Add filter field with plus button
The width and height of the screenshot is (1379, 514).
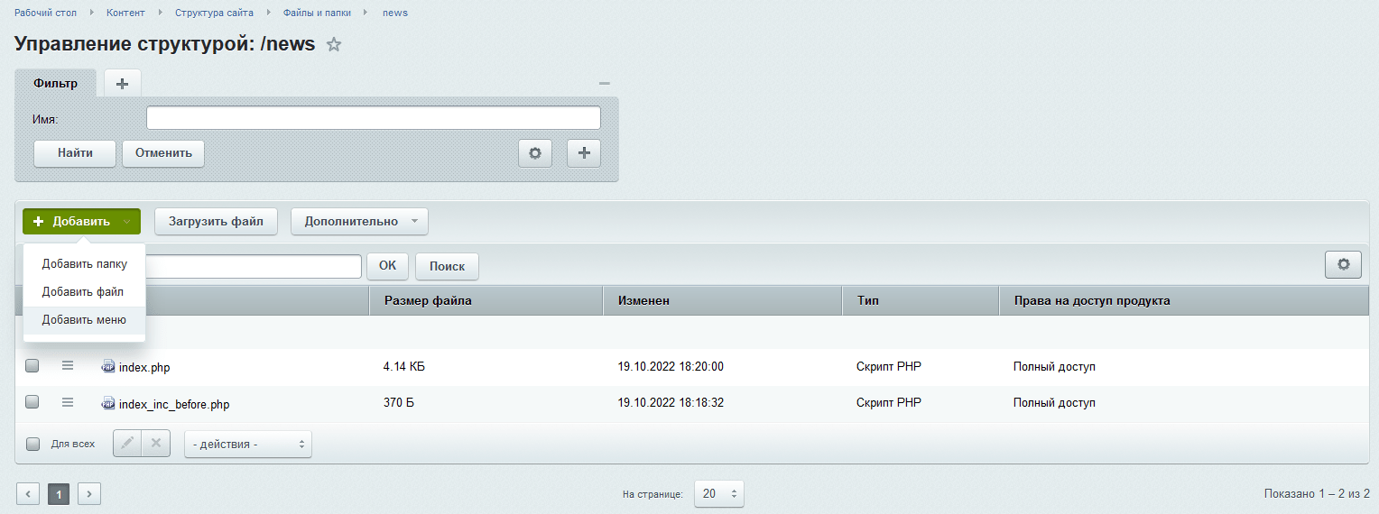point(584,153)
